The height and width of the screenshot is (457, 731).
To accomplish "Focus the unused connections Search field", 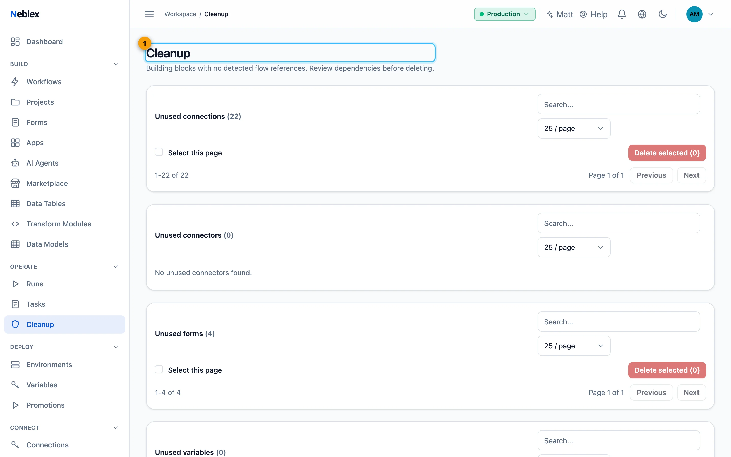I will pyautogui.click(x=618, y=104).
